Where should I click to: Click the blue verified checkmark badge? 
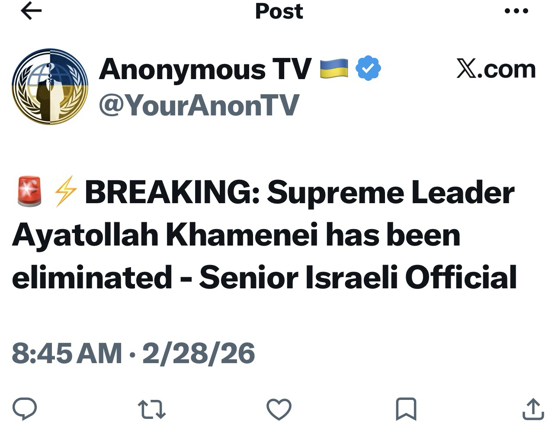point(368,69)
